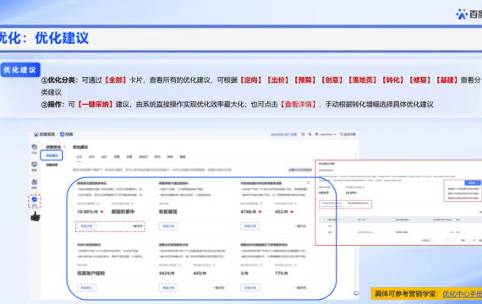Go to next page in detail panel pagination

455,240
